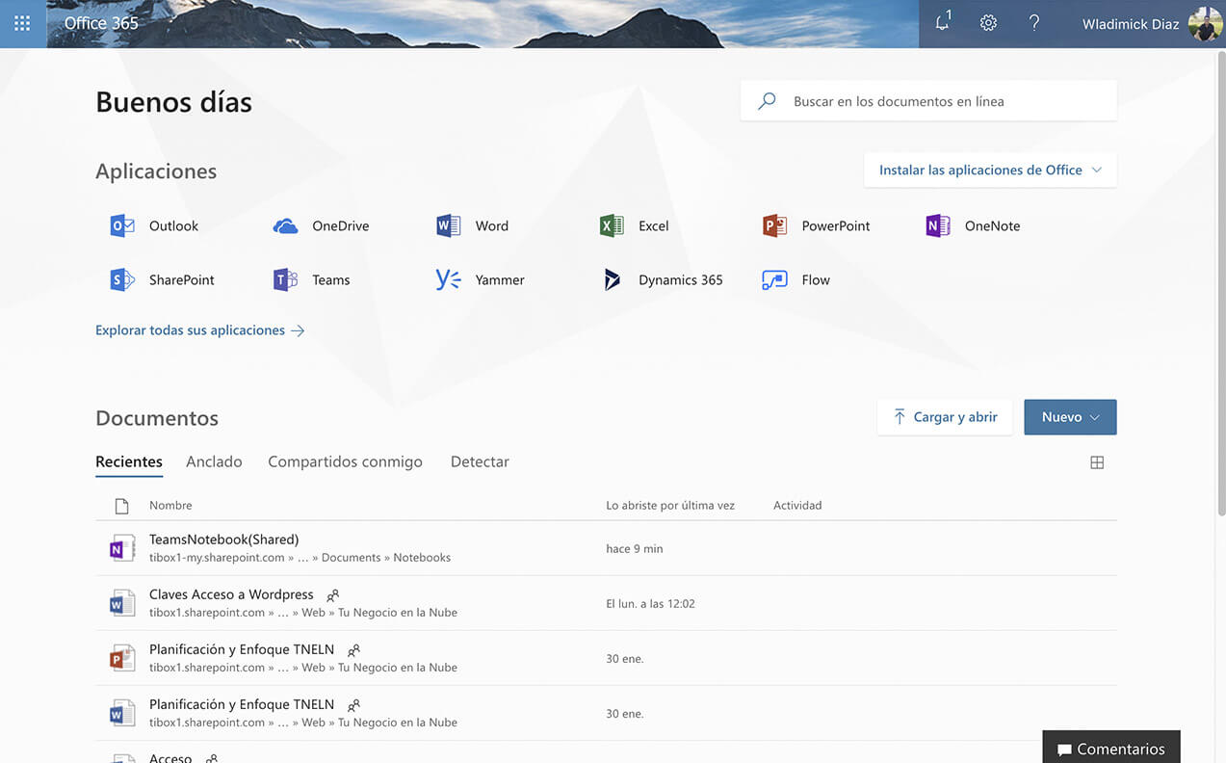Launch the Flow app icon
This screenshot has width=1226, height=763.
click(774, 279)
